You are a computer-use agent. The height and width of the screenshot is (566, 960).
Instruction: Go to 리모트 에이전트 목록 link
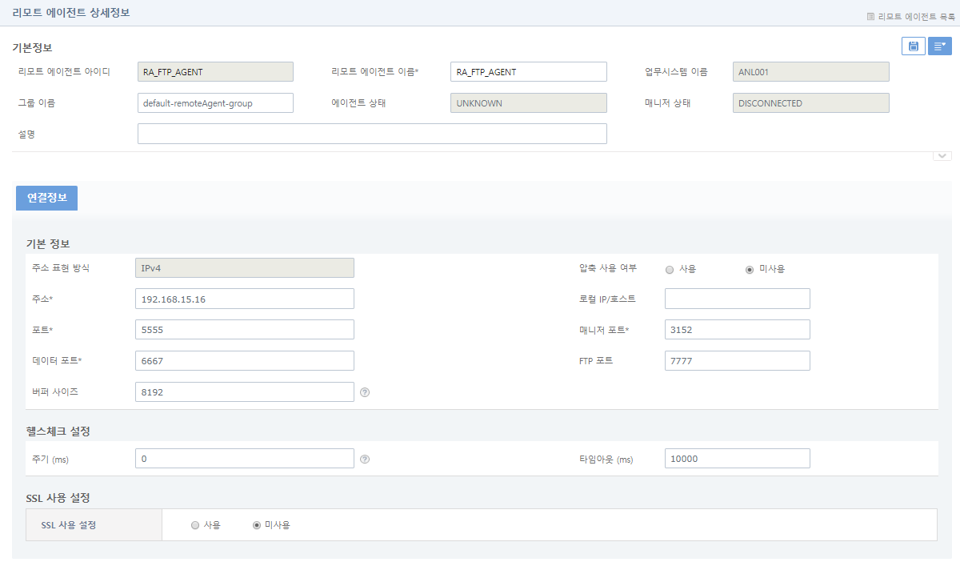[x=910, y=15]
